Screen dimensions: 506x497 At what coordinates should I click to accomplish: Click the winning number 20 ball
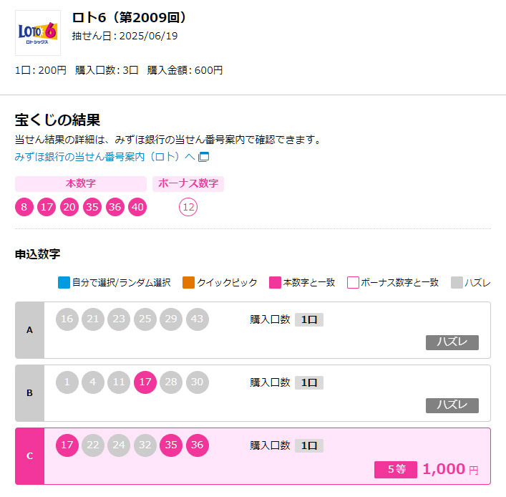(x=69, y=207)
